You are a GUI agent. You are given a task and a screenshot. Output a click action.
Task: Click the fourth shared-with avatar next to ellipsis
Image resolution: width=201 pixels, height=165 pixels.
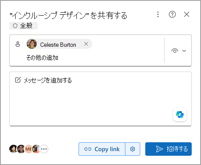pos(36,149)
